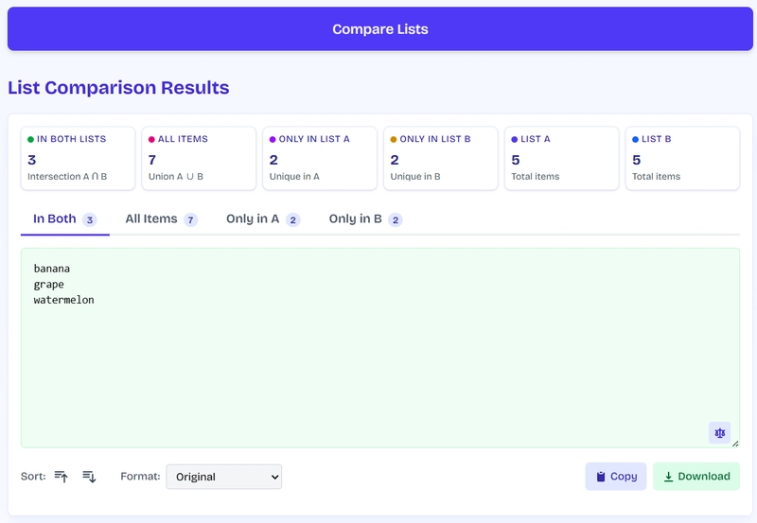Click the balance scale icon in results box
Viewport: 757px width, 523px height.
[x=719, y=433]
